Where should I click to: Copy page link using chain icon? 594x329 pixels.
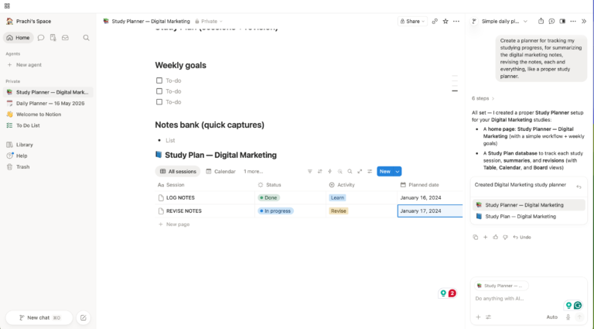coord(435,21)
